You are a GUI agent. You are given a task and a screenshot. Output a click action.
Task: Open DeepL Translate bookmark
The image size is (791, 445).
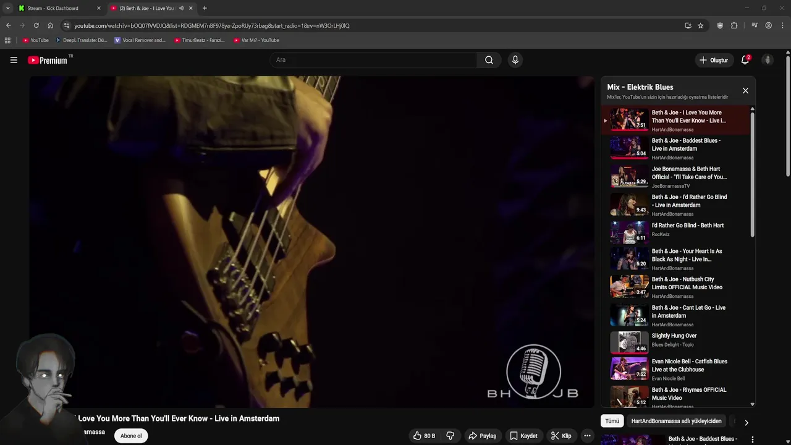(x=81, y=40)
